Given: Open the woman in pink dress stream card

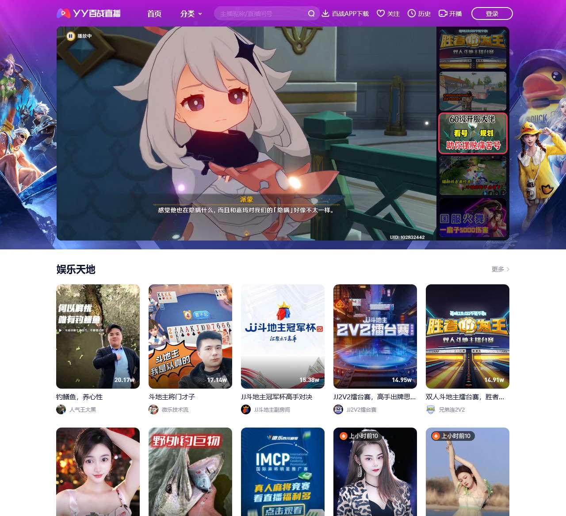Looking at the screenshot, I should (98, 472).
